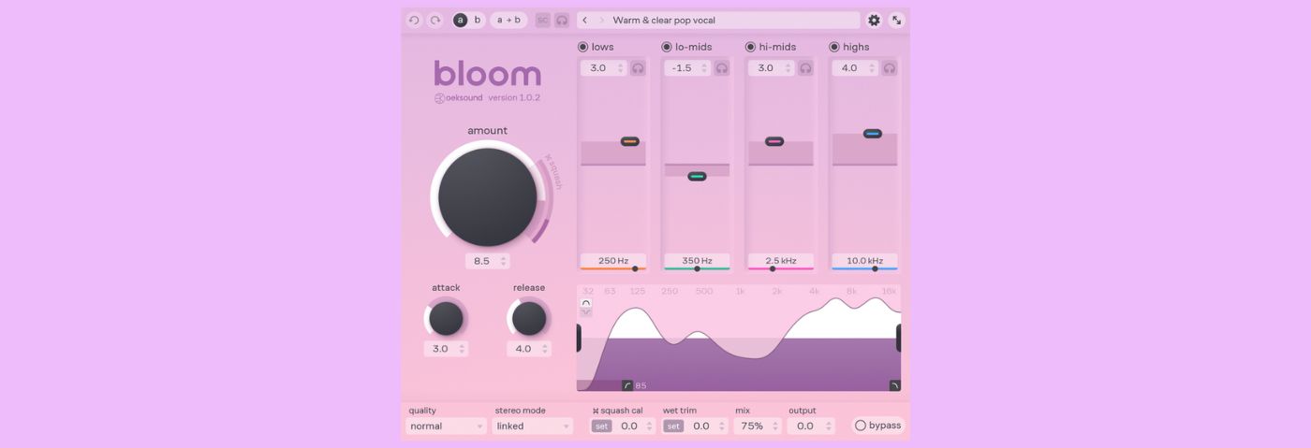Screen dimensions: 1311x448
Task: Click the squash cal stepper arrows
Action: click(x=650, y=426)
